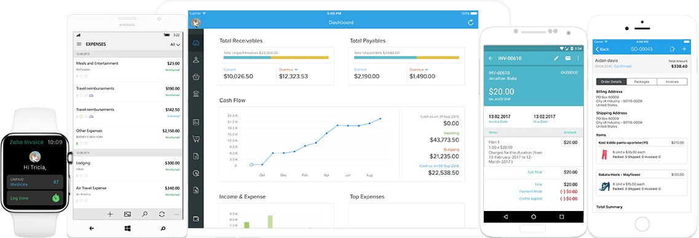Tap the envelope mail icon on invoice screen
Screen dimensions: 699x238
[x=567, y=58]
